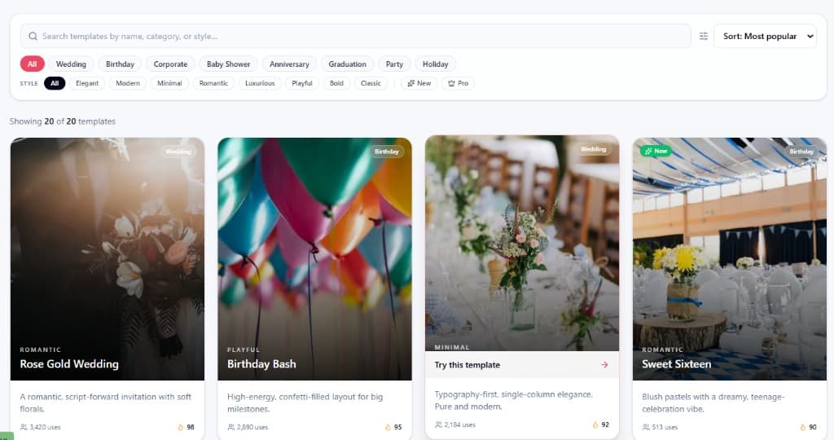The width and height of the screenshot is (834, 440).
Task: Click the description starting 'A romantic, script-forward invitation'
Action: coord(105,403)
